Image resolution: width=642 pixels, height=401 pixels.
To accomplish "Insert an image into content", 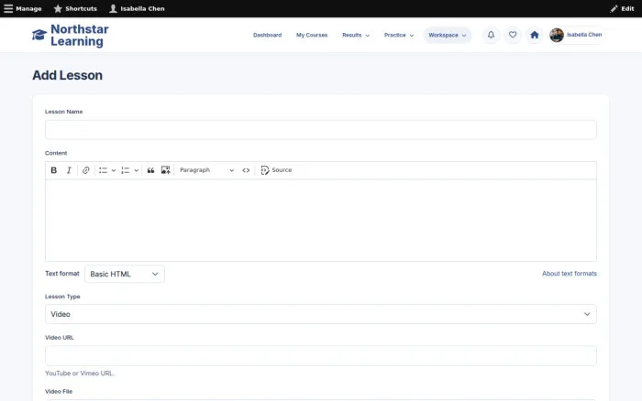I will pyautogui.click(x=165, y=170).
